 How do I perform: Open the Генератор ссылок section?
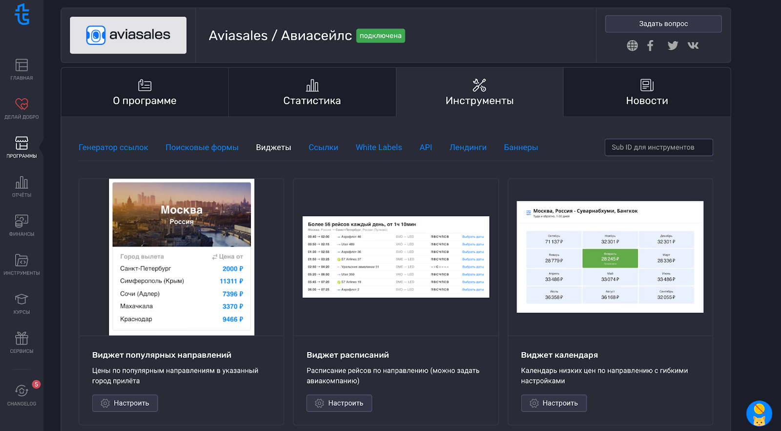[x=113, y=147]
